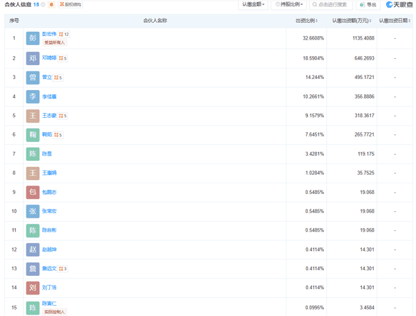Click the 张 avatar in row 10

coord(33,211)
